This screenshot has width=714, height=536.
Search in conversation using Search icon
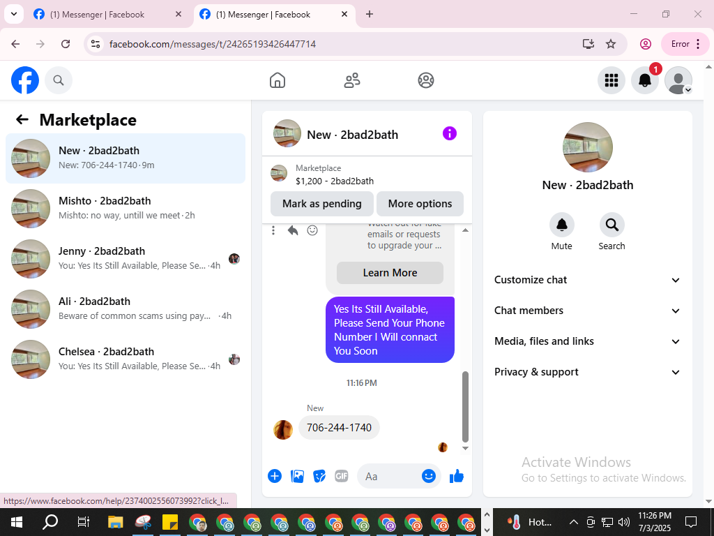[x=612, y=225]
